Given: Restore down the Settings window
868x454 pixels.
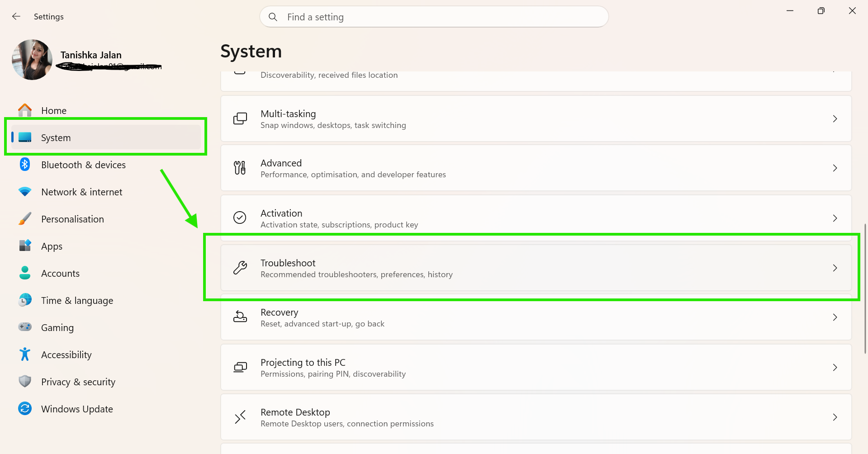Looking at the screenshot, I should click(821, 11).
